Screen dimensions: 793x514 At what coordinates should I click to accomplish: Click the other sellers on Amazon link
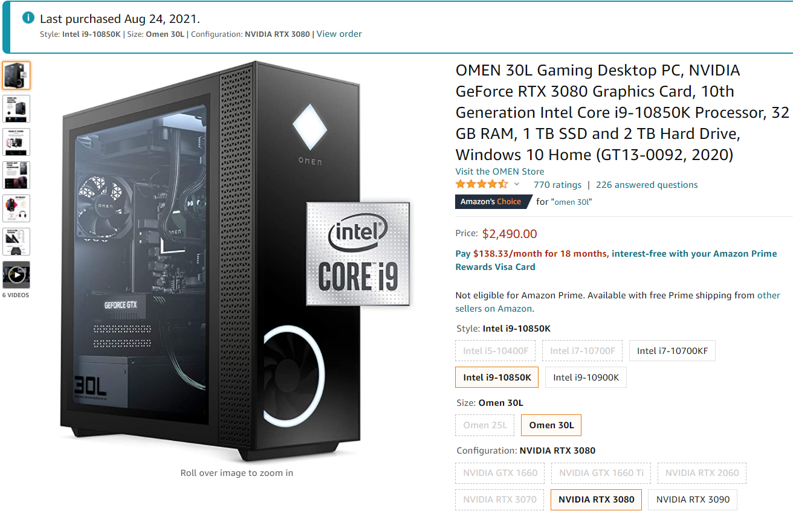[617, 302]
